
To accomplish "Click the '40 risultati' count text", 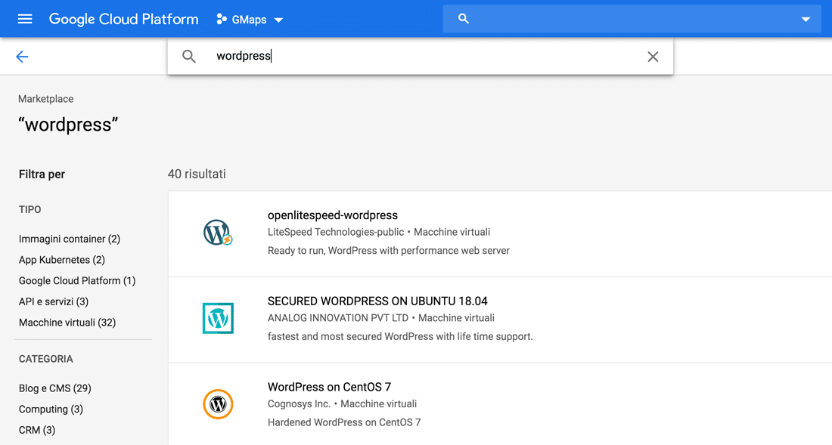I will 197,175.
